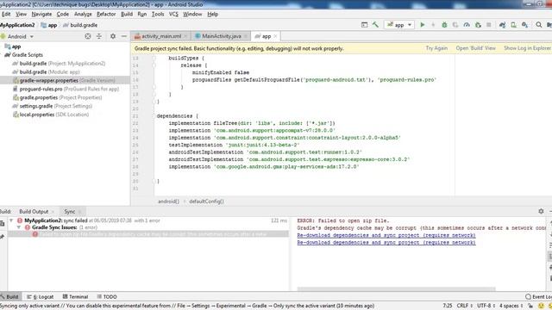Open the VCS menu
Screen dimensions: 552x310
[x=173, y=14]
